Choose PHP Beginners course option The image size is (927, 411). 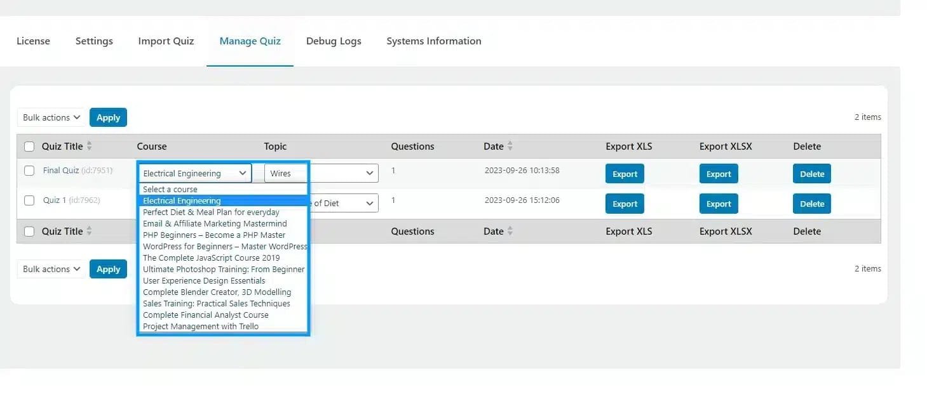pos(223,235)
